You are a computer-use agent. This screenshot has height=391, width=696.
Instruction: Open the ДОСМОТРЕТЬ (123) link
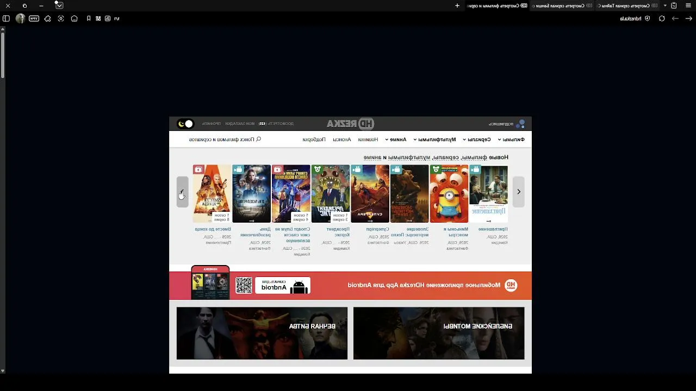tap(276, 124)
